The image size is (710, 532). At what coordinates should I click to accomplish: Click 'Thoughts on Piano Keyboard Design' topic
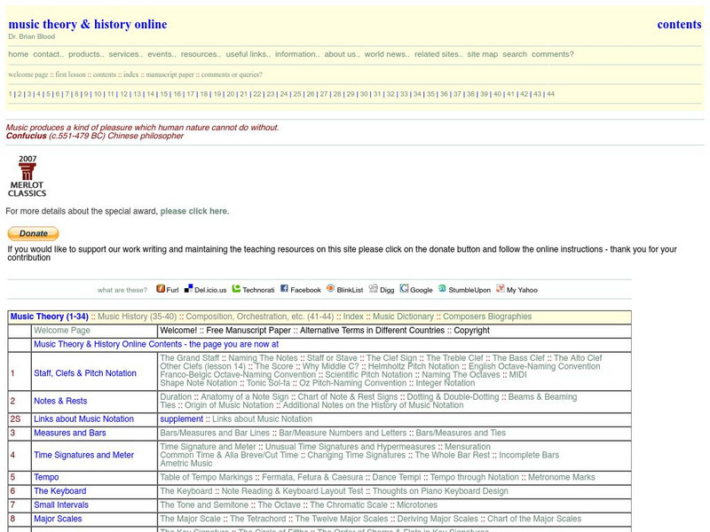tap(440, 491)
